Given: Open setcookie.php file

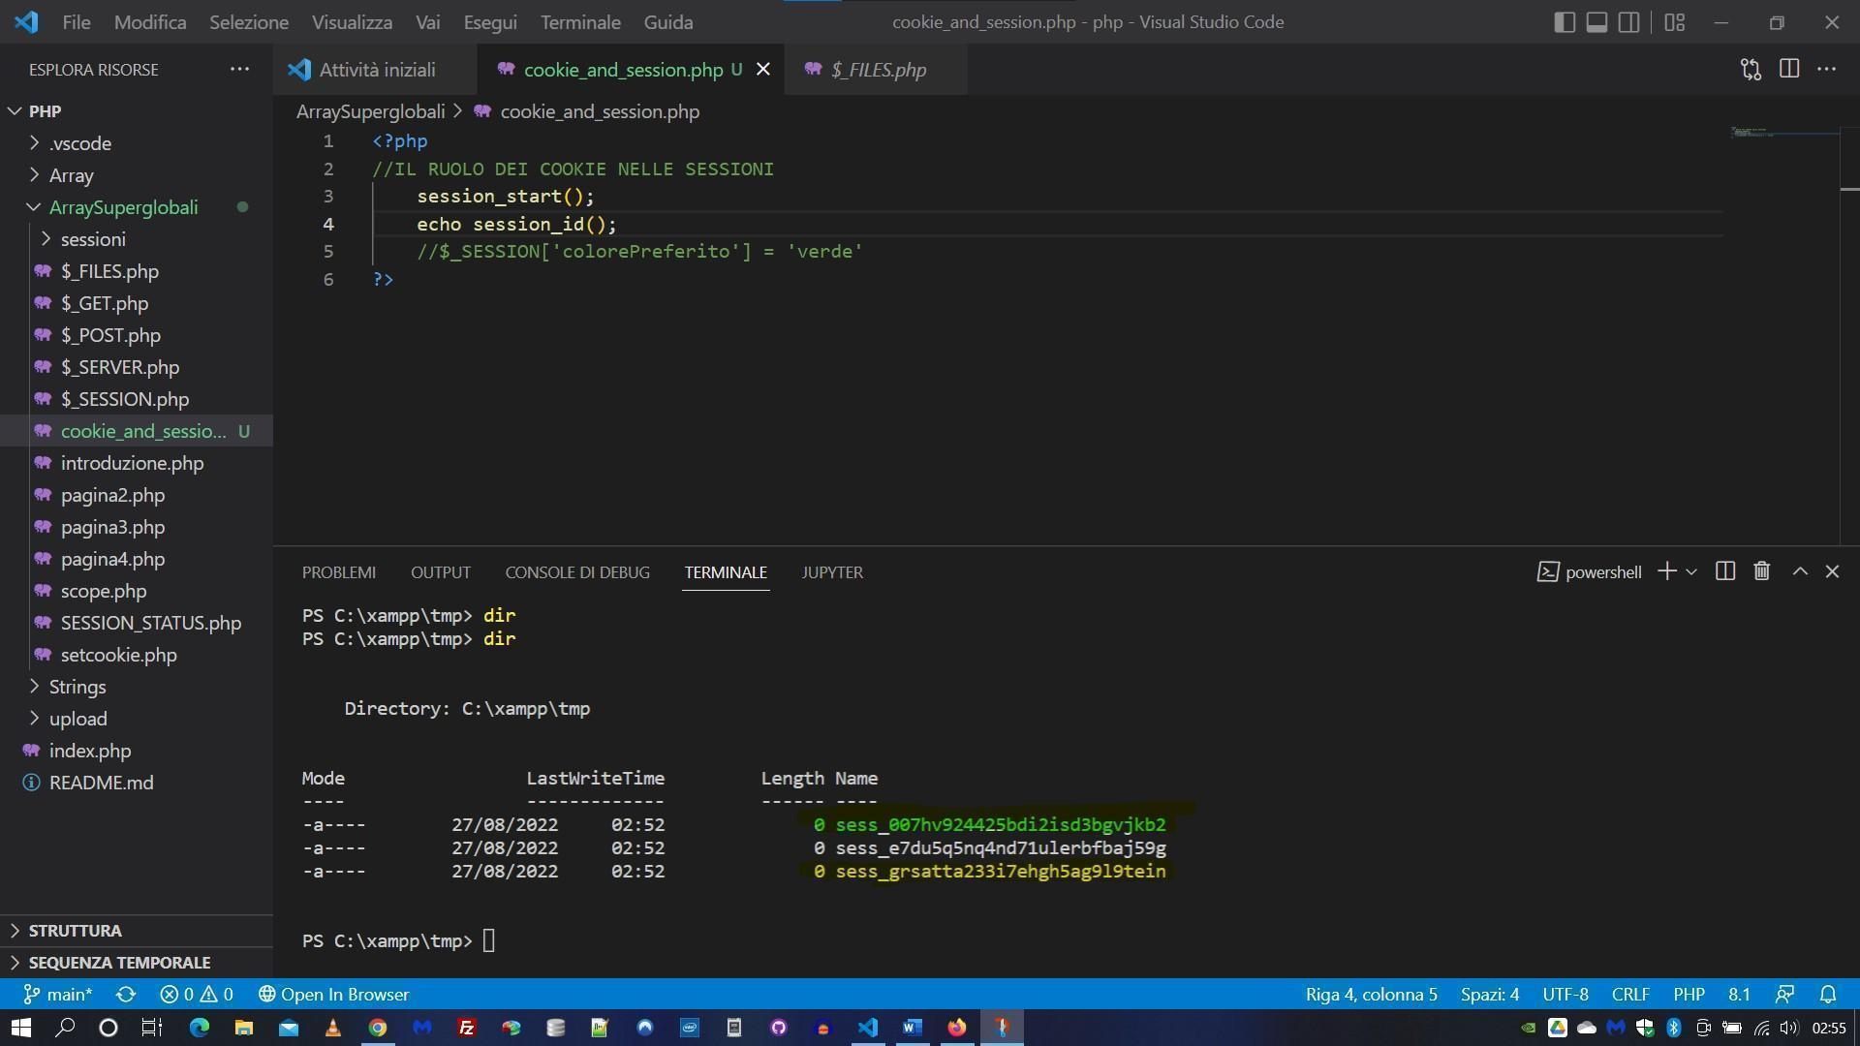Looking at the screenshot, I should pos(119,655).
